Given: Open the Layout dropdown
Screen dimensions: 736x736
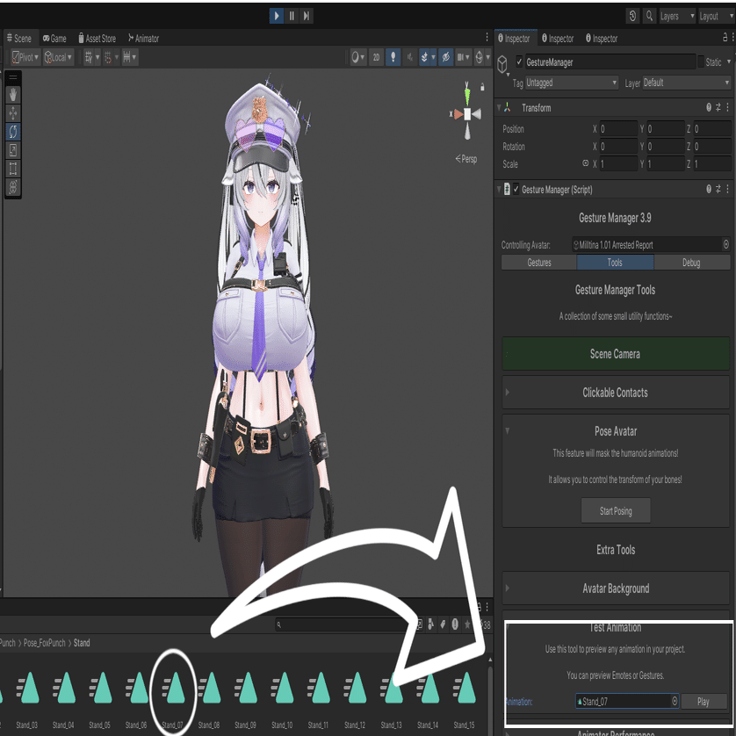Looking at the screenshot, I should point(717,16).
